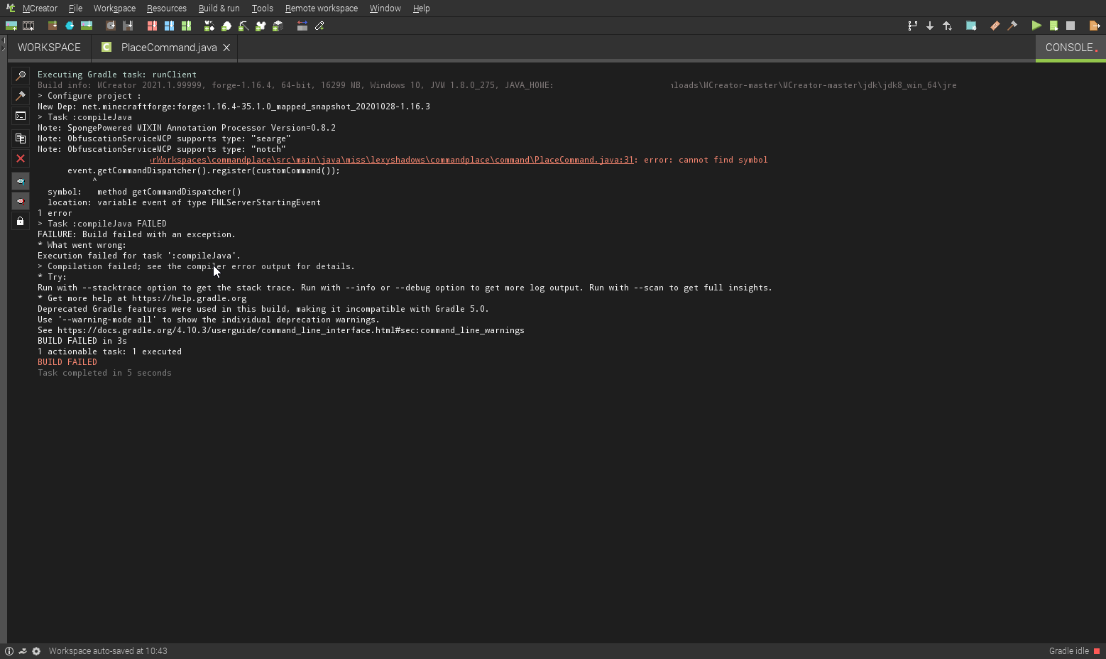Open the Remote workspace menu
This screenshot has height=659, width=1106.
[321, 9]
